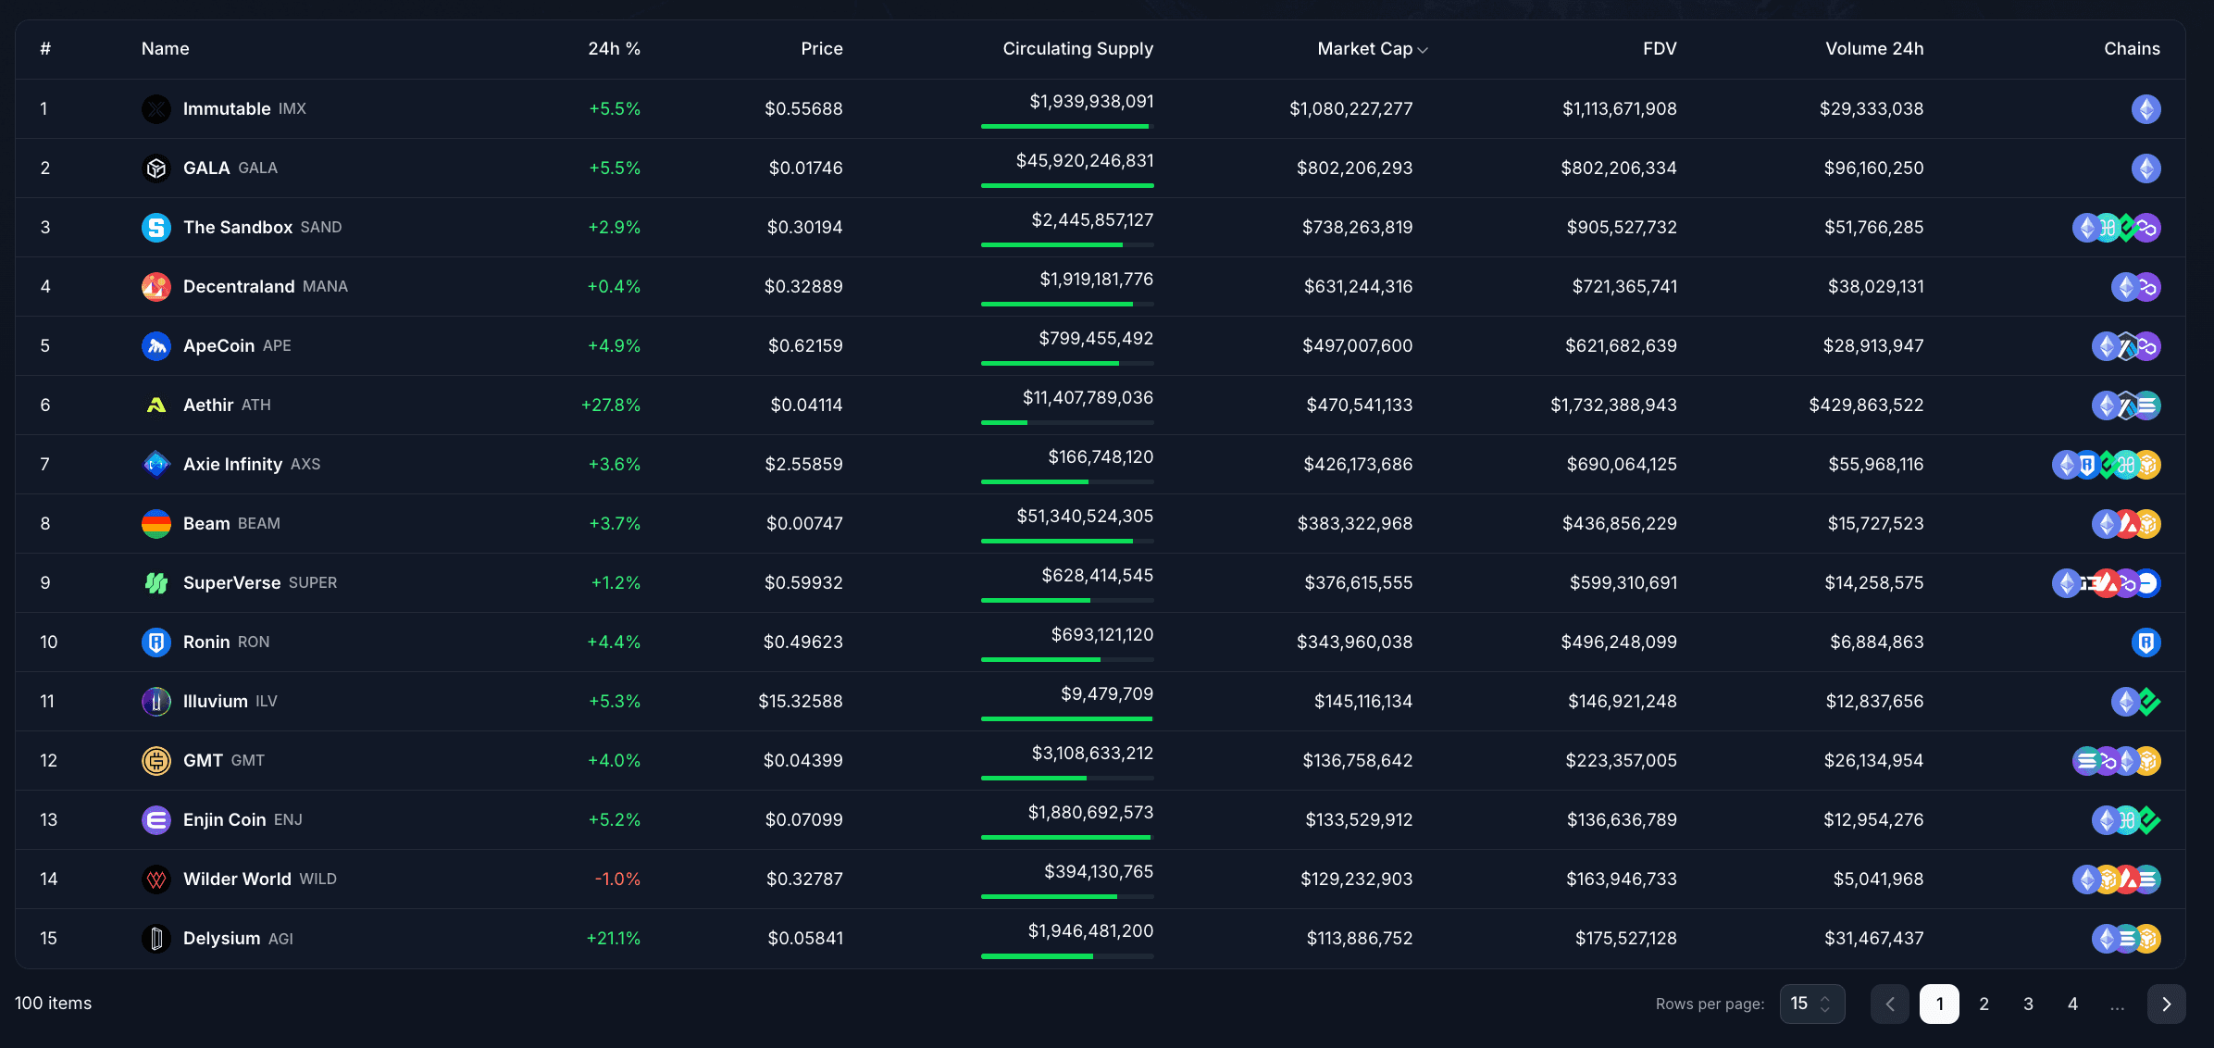Switch to page 2 of results
The height and width of the screenshot is (1048, 2214).
(x=1984, y=1004)
